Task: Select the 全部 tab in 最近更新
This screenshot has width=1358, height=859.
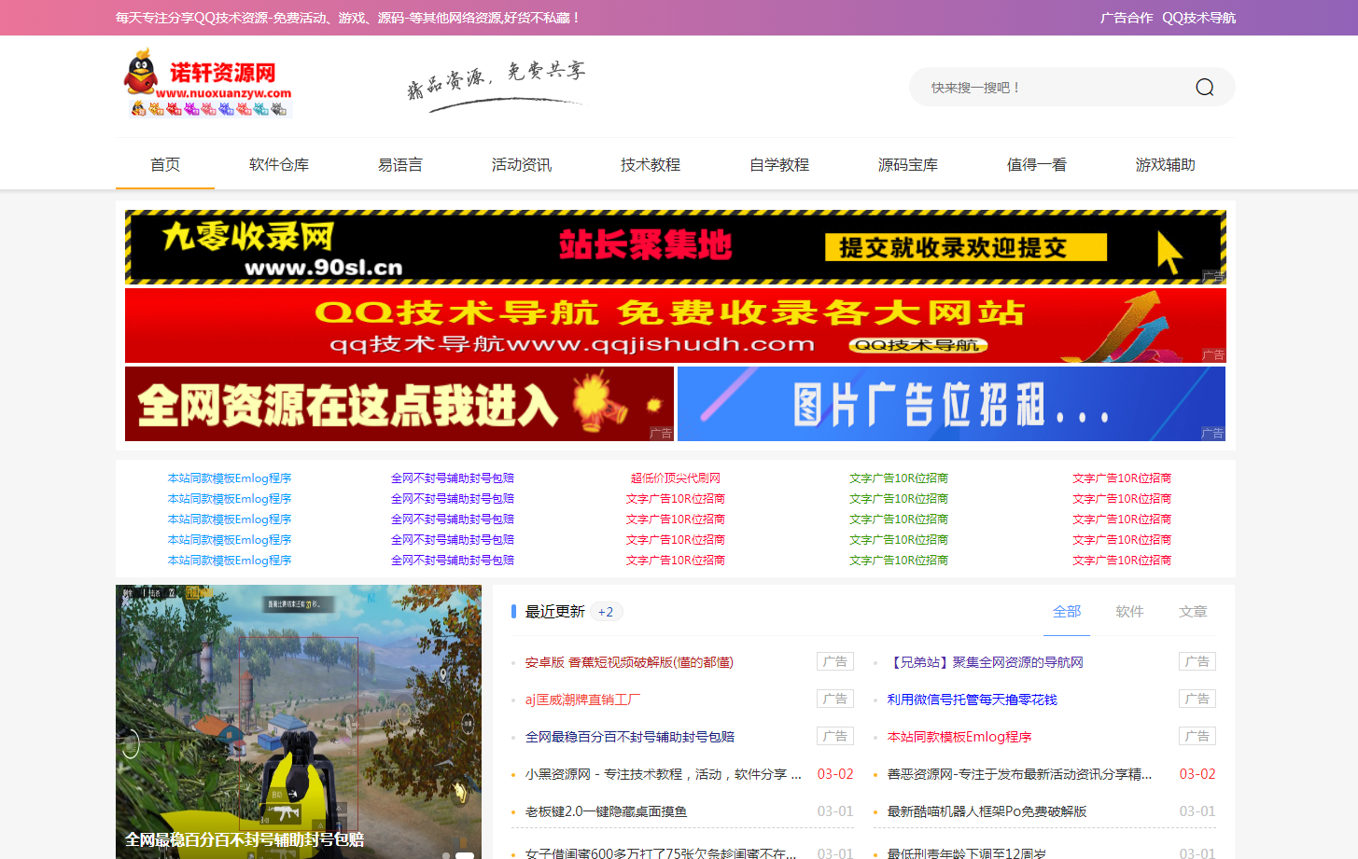Action: (x=1066, y=612)
